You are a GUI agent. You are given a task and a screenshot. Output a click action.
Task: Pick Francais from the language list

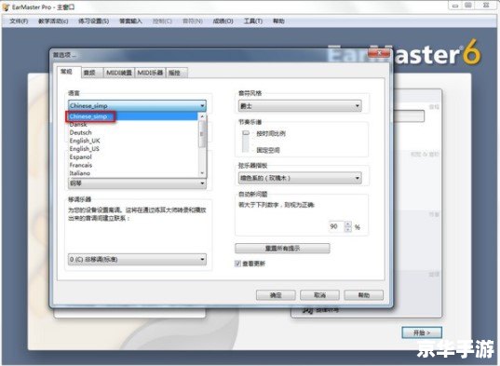(x=133, y=165)
